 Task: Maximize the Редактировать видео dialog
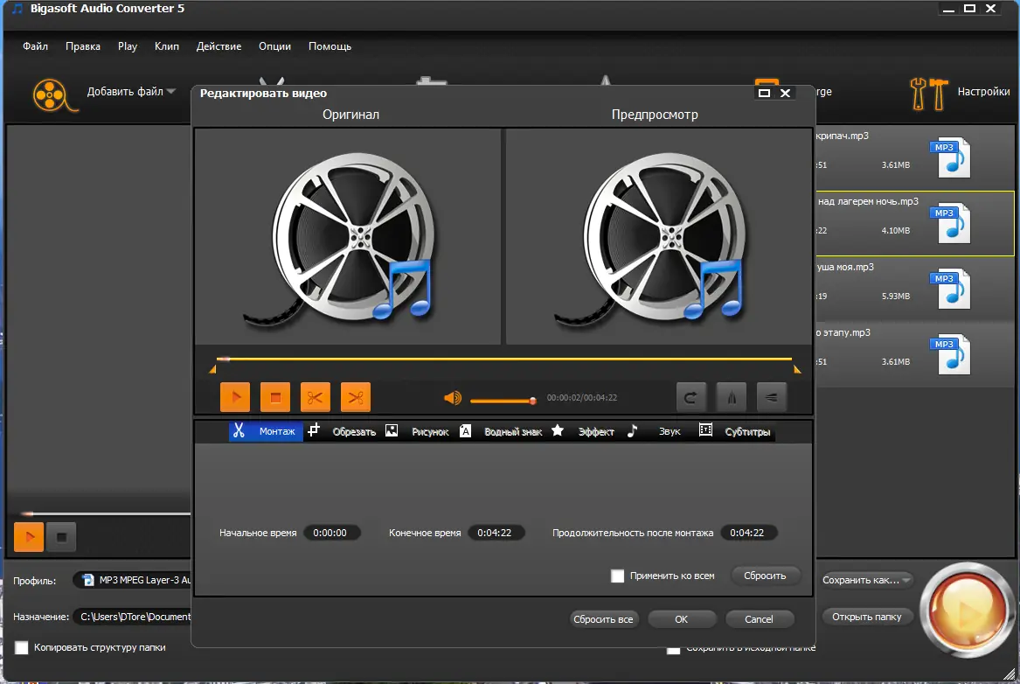pos(765,93)
